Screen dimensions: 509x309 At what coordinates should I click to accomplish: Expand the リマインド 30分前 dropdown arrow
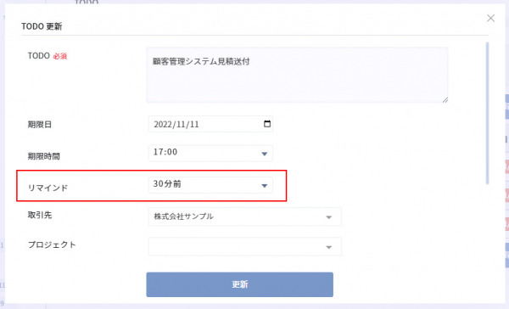point(264,186)
